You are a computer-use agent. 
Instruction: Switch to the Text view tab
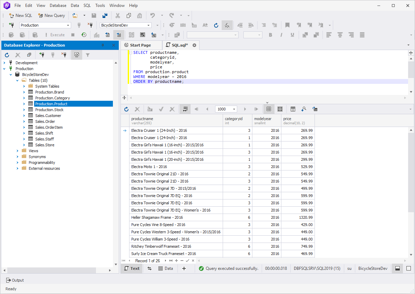(132, 268)
